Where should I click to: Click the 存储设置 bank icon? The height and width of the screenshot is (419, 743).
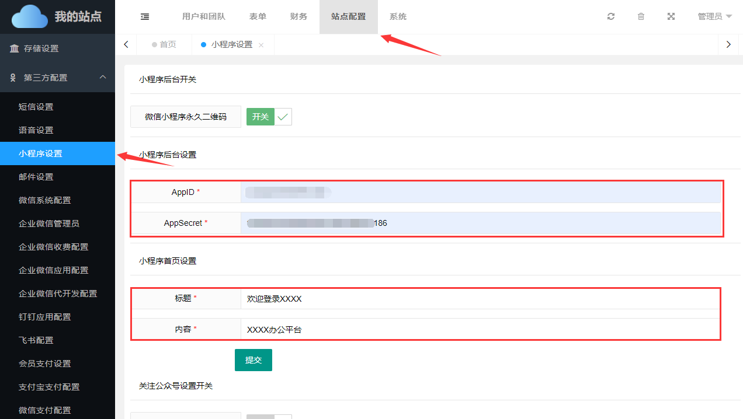pos(14,48)
